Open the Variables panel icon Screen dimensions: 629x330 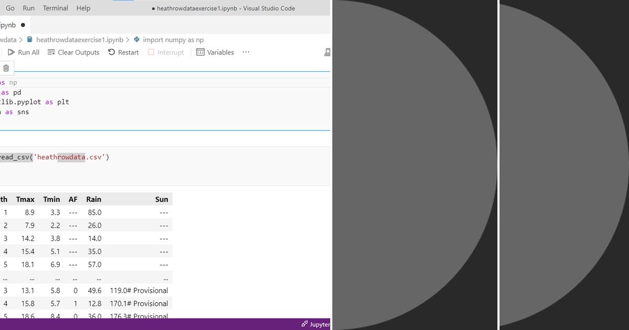(200, 52)
